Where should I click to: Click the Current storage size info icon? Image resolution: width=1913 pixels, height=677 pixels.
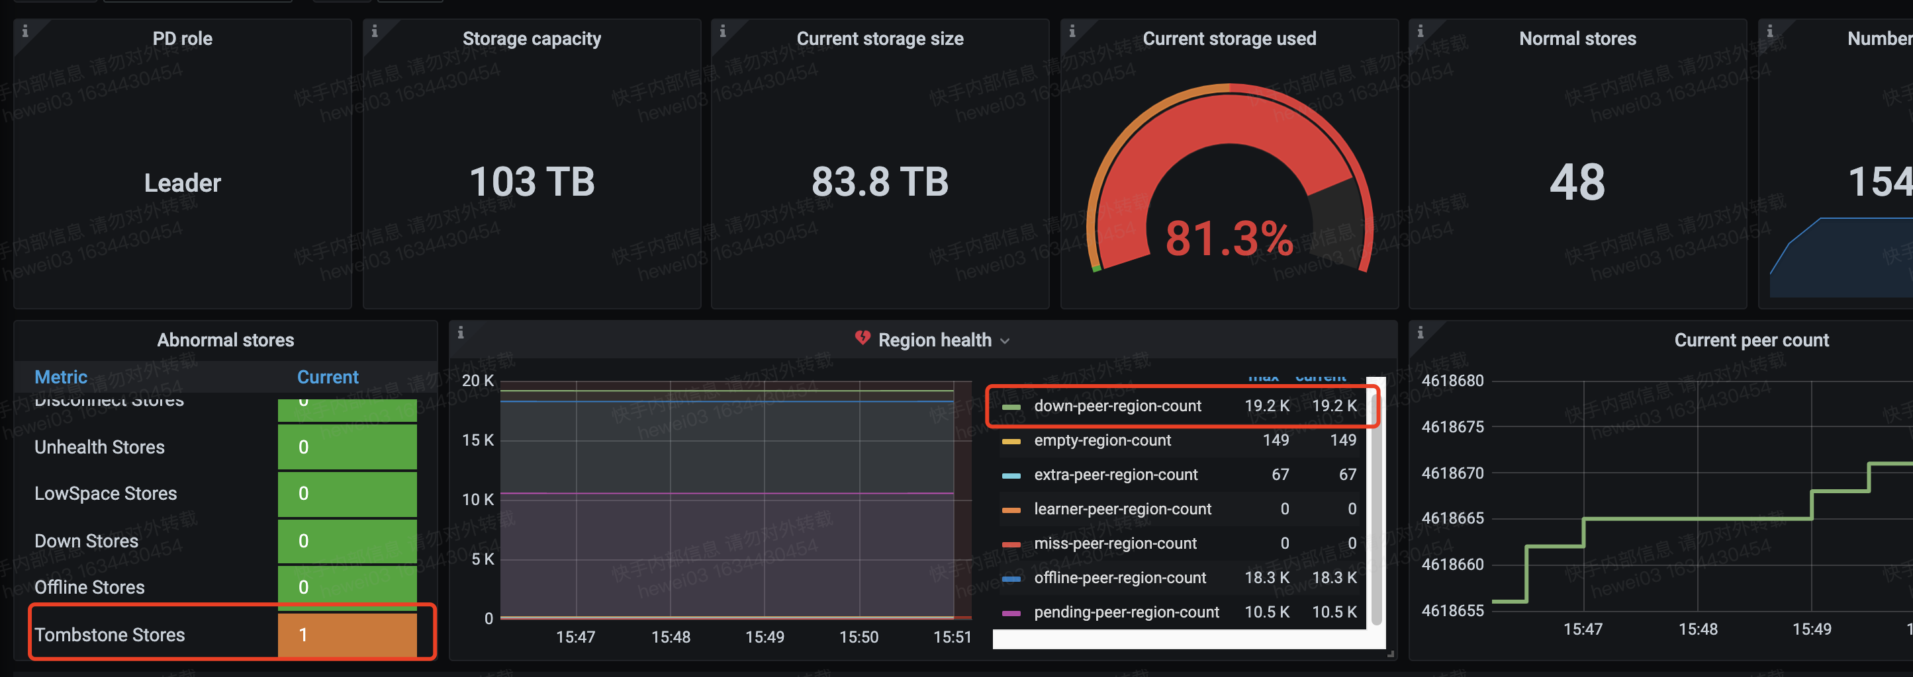click(723, 31)
